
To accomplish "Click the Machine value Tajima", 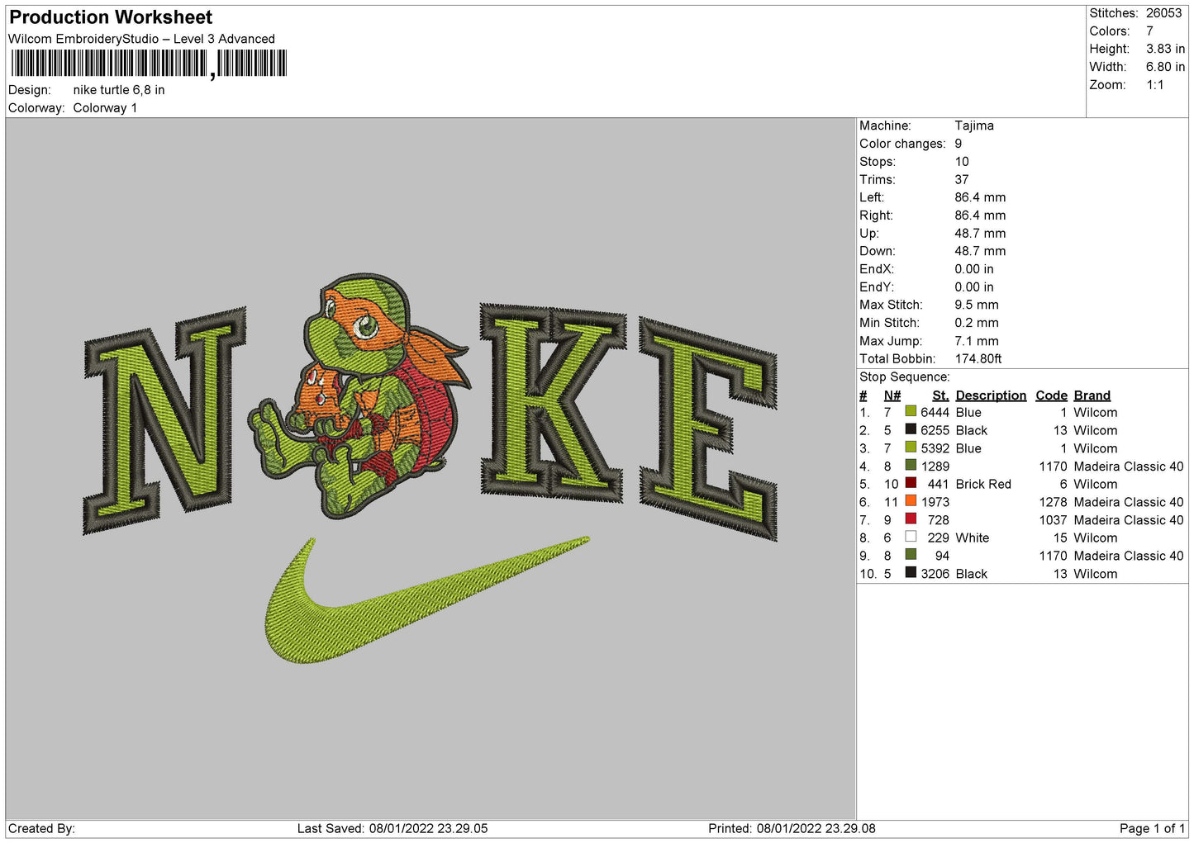I will pos(974,126).
